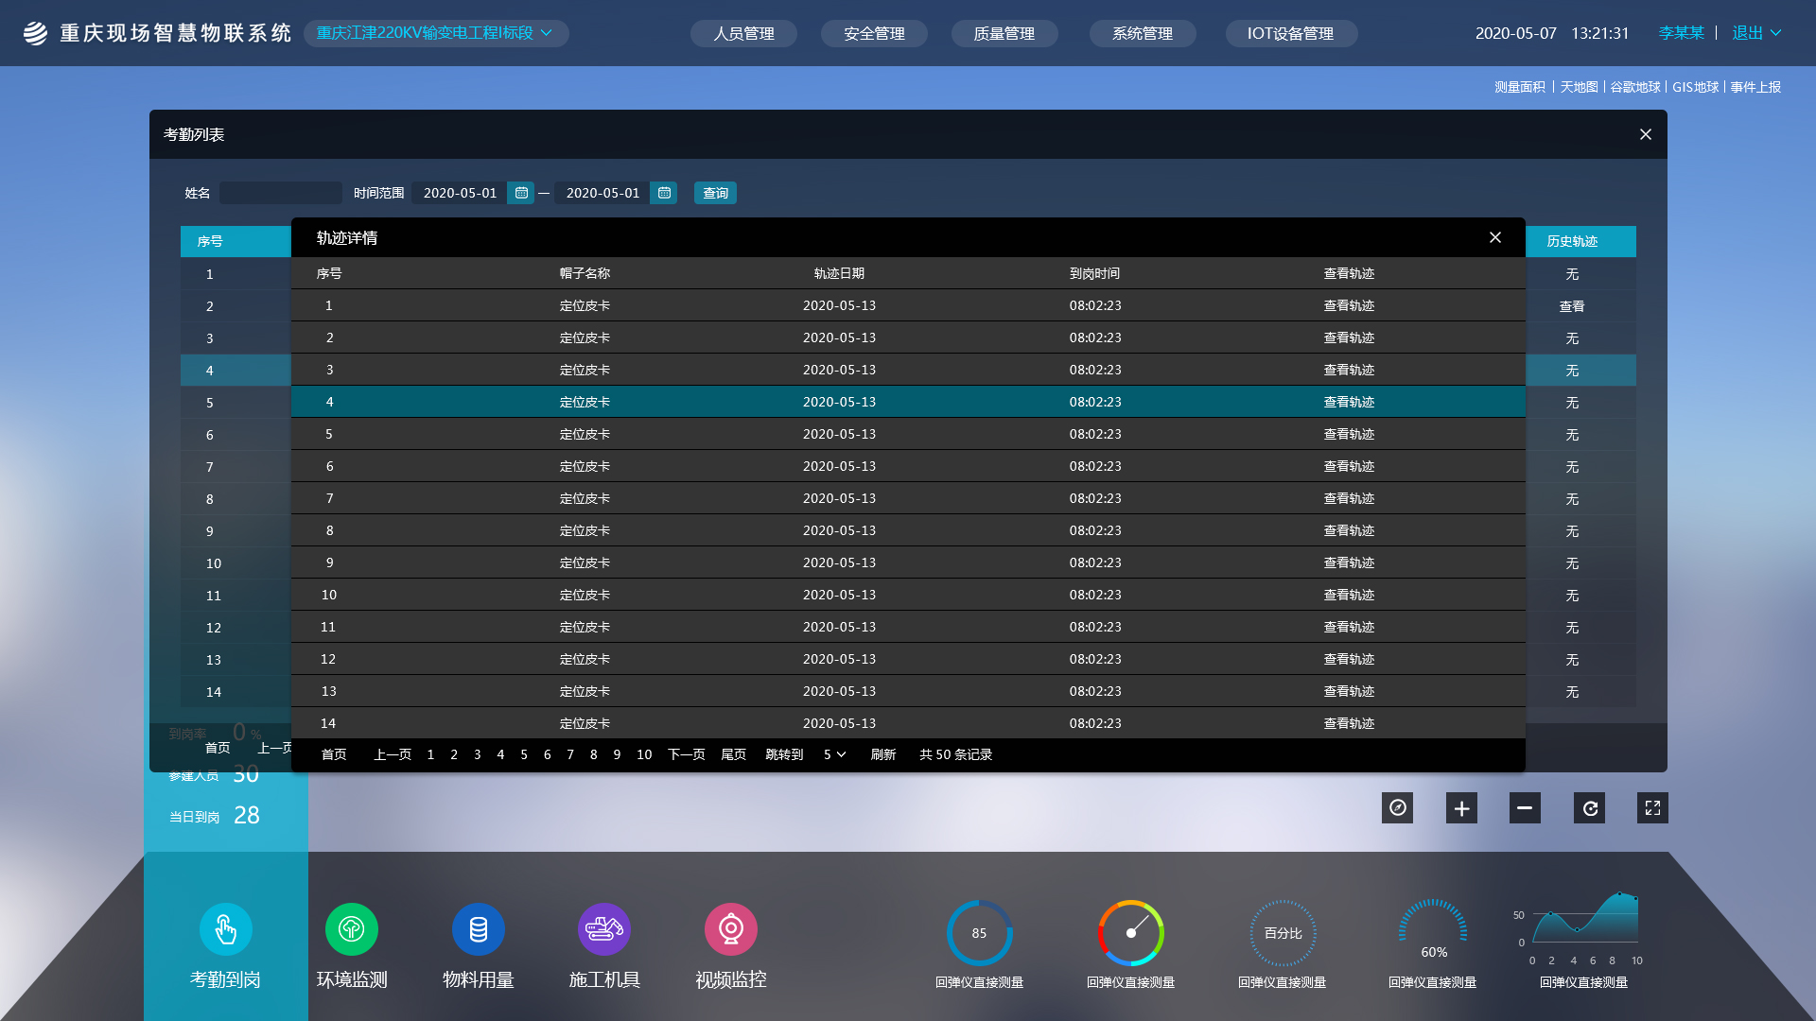Open 施工机具 construction machinery icon
Image resolution: width=1816 pixels, height=1021 pixels.
click(604, 929)
